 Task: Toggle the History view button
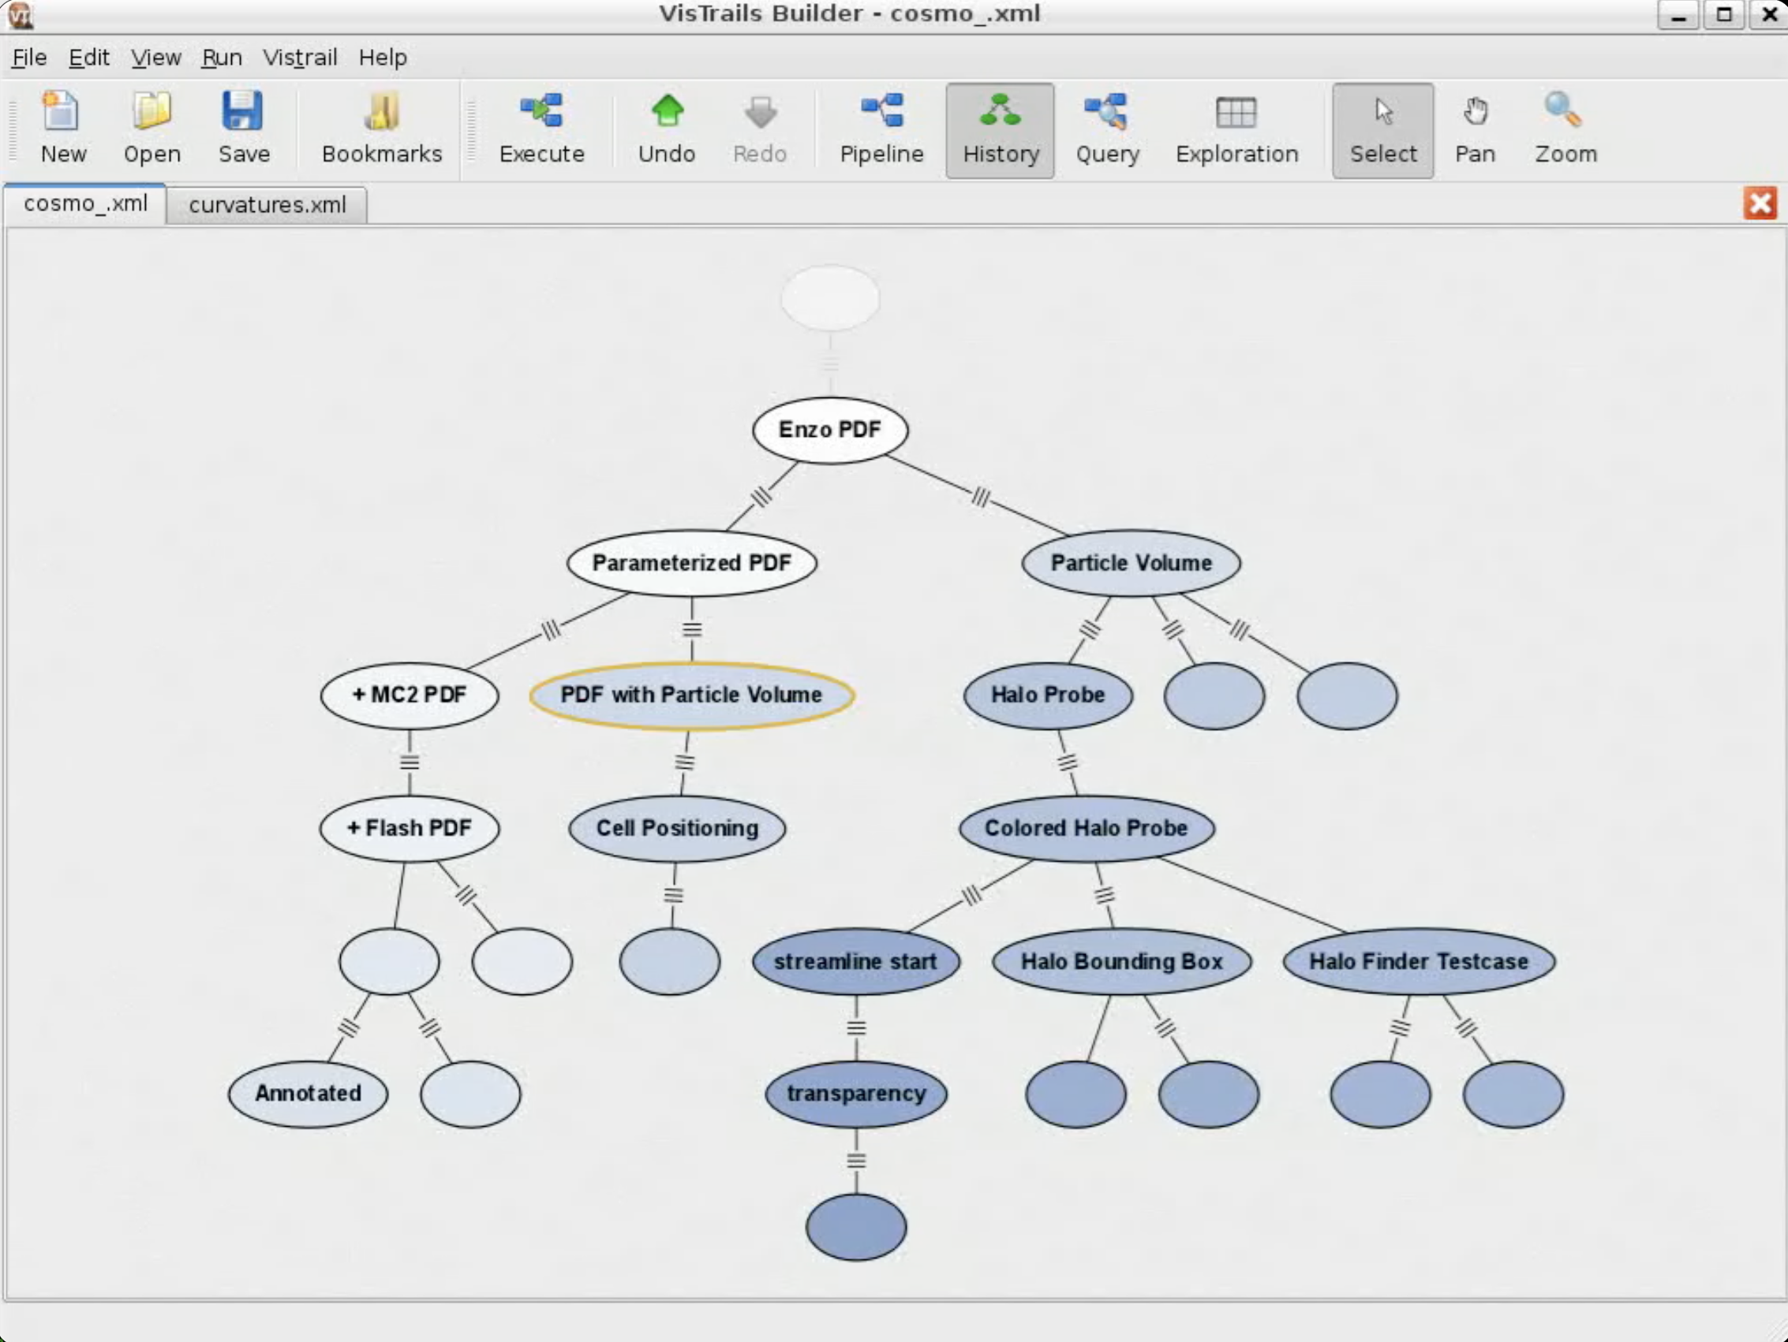(1000, 129)
